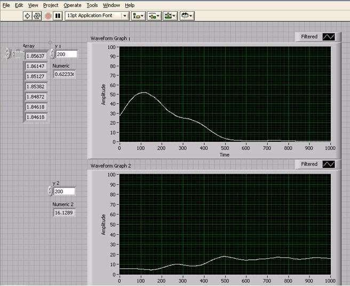Click the 100 y-axis maximum on Graph 2
Screen dimensions: 350x286
pyautogui.click(x=112, y=175)
